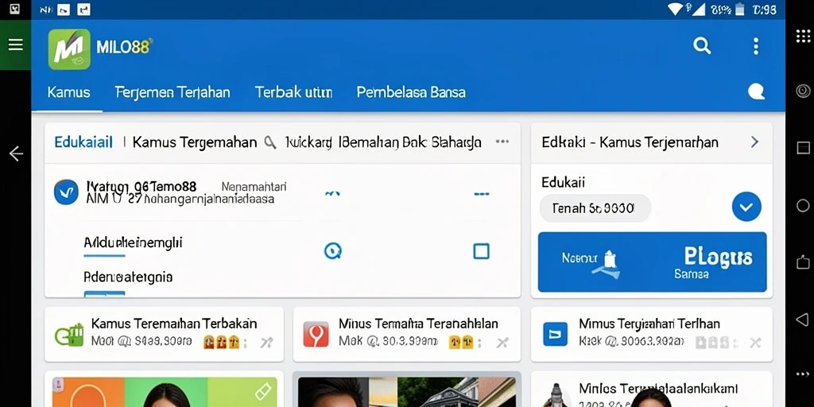Click the Kamus Tergemahan heading
Image resolution: width=814 pixels, height=407 pixels.
pyautogui.click(x=195, y=142)
